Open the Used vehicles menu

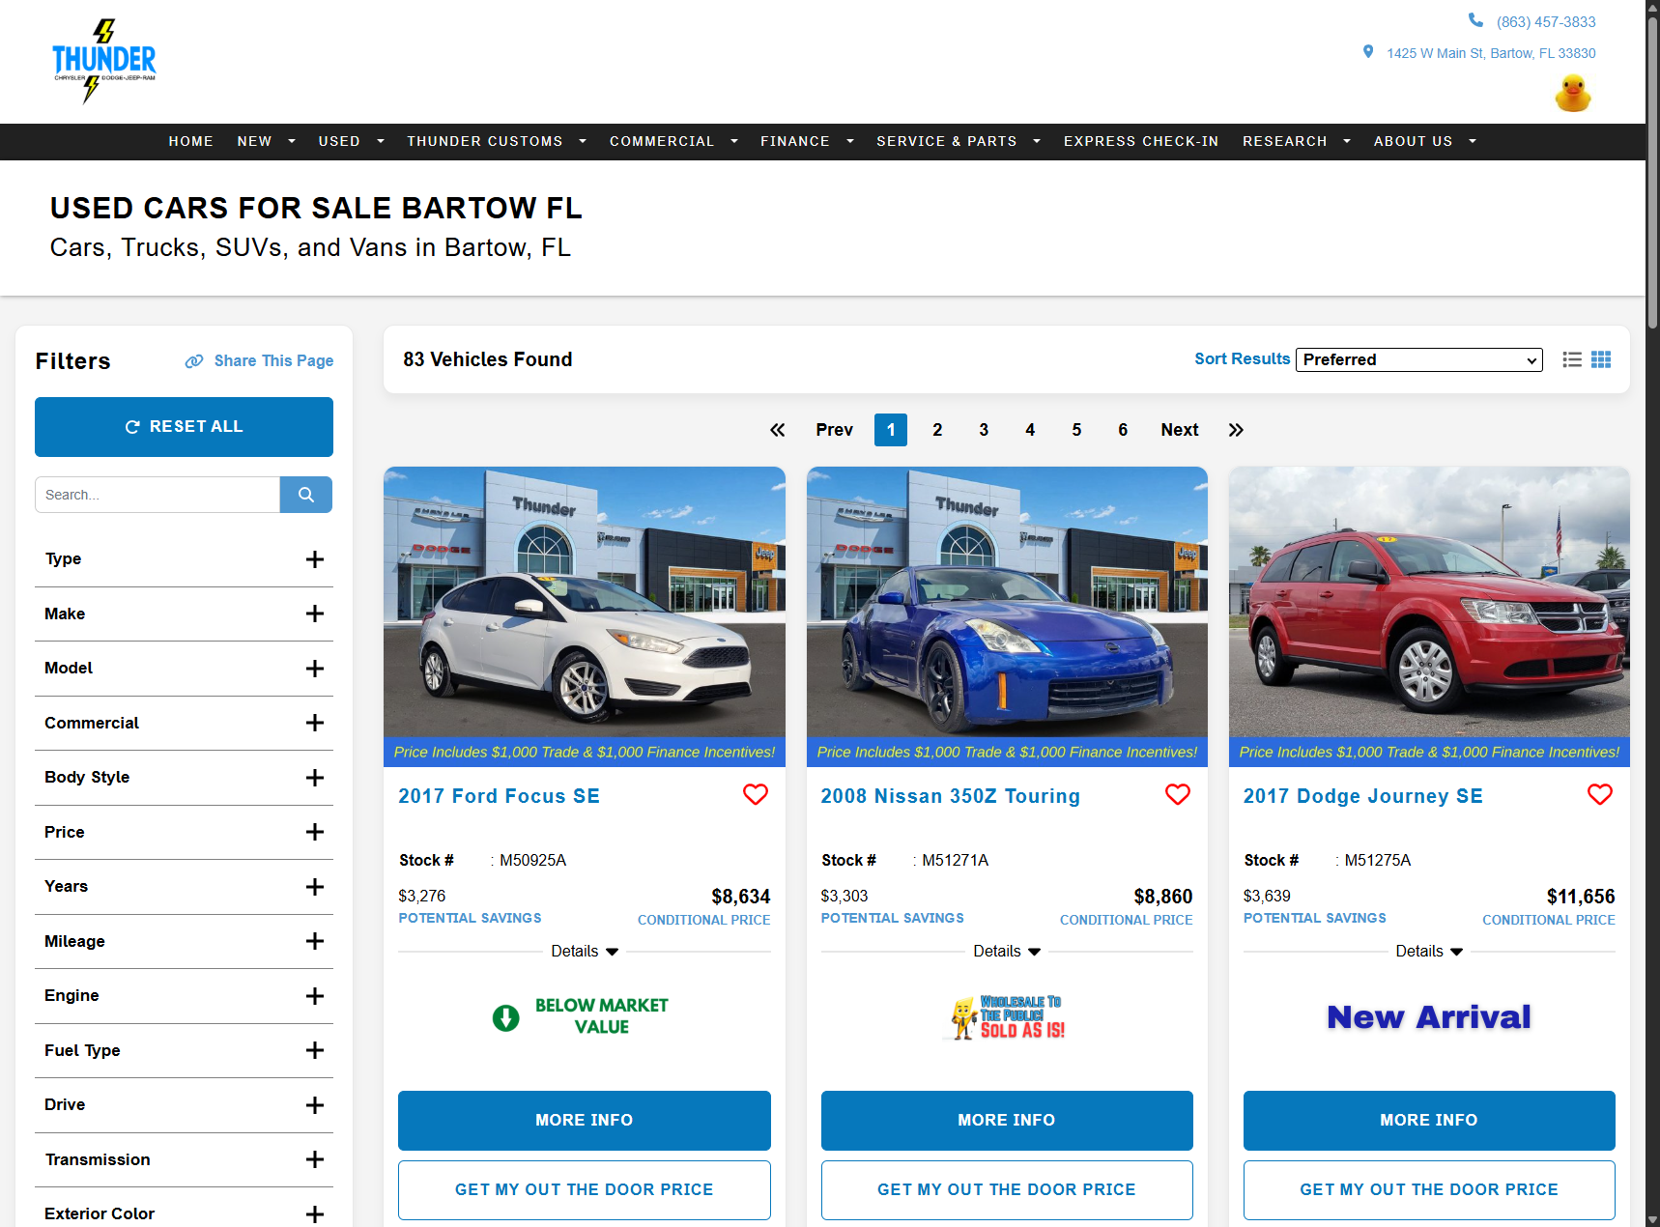pos(351,141)
